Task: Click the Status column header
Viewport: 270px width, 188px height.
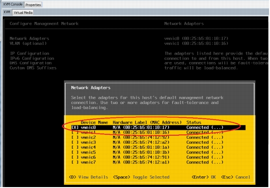Action: point(194,123)
